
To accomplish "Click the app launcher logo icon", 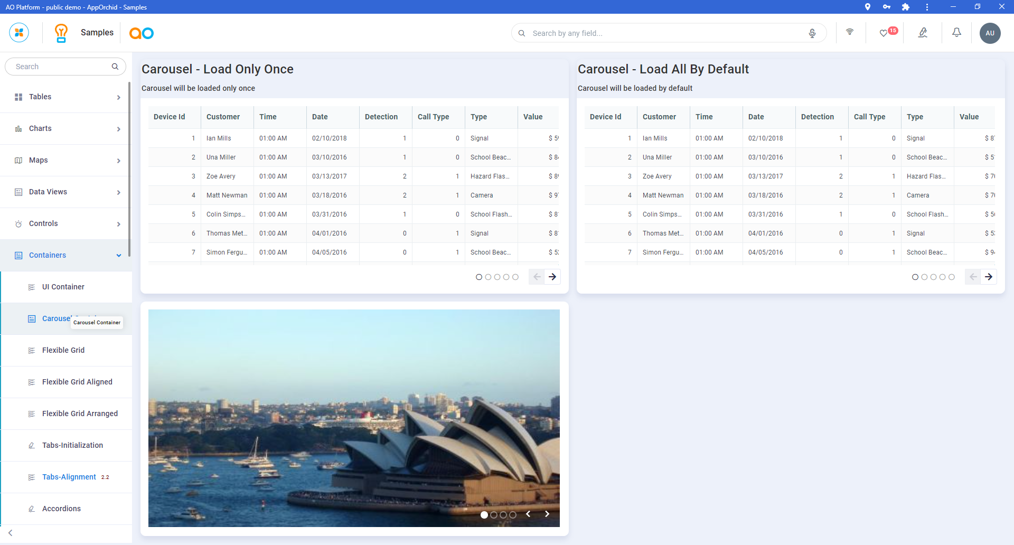I will tap(19, 33).
